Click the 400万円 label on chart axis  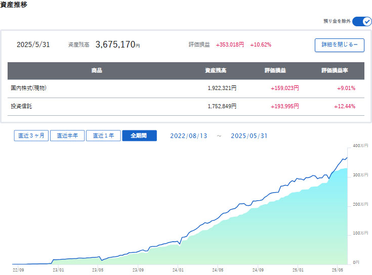coord(360,146)
